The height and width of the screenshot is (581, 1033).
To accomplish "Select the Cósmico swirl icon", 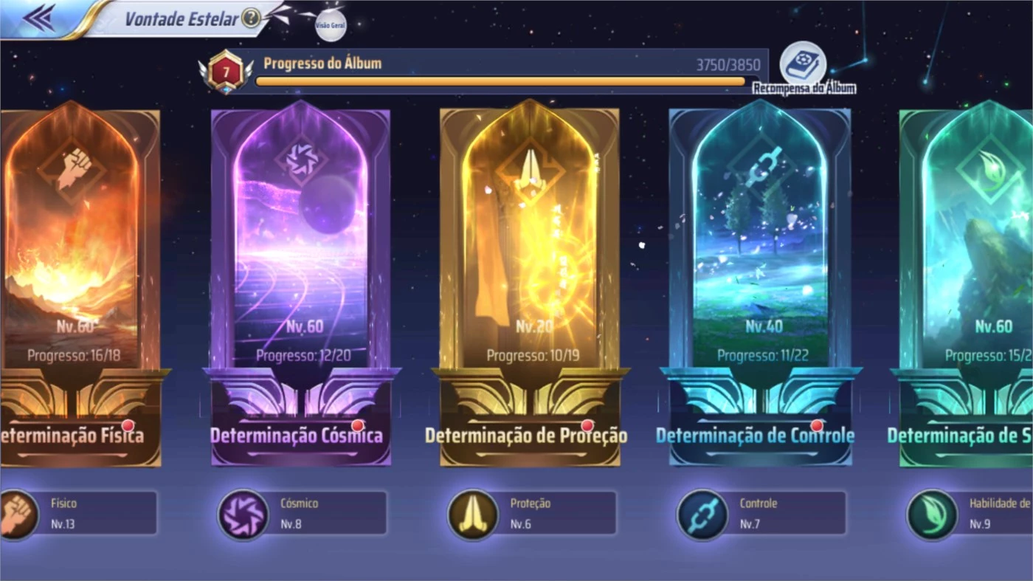I will 243,515.
